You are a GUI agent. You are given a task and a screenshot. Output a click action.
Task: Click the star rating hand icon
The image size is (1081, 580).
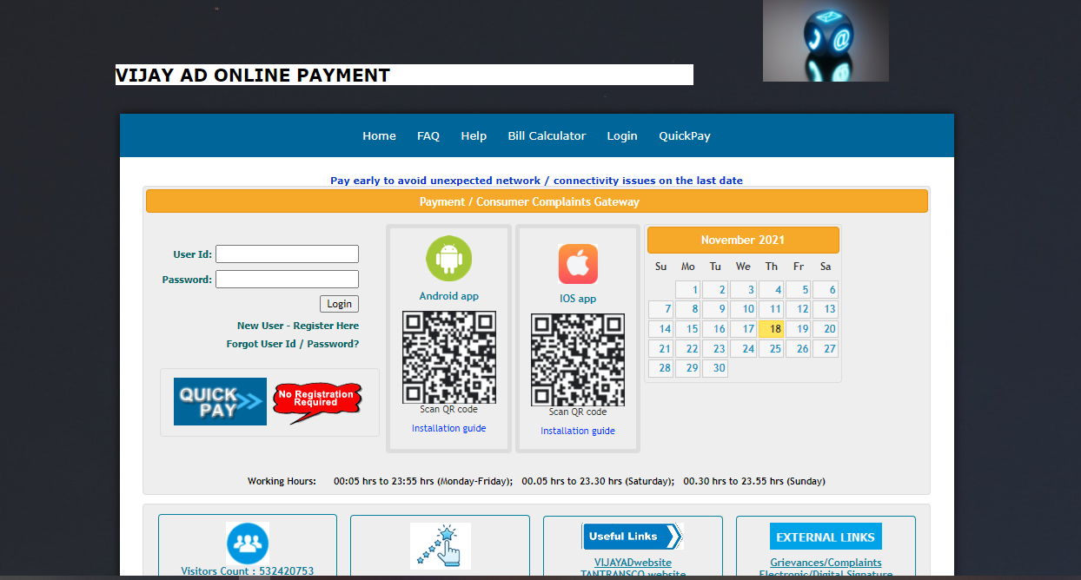[x=441, y=545]
